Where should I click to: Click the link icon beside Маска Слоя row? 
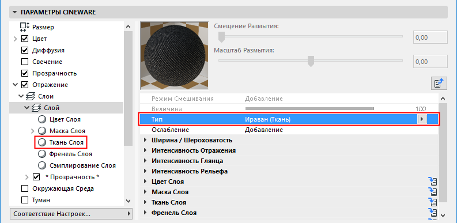[433, 192]
